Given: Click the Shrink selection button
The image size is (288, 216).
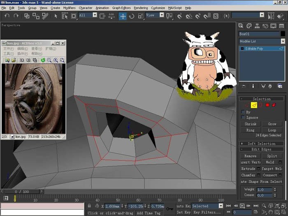Looking at the screenshot, I should pos(251,124).
